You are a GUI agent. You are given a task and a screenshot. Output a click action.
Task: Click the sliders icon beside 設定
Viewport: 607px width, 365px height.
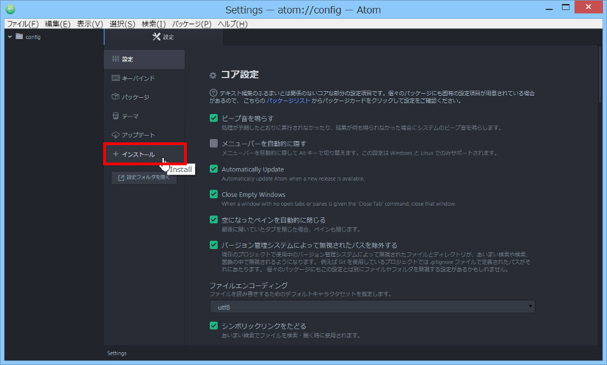click(x=115, y=59)
